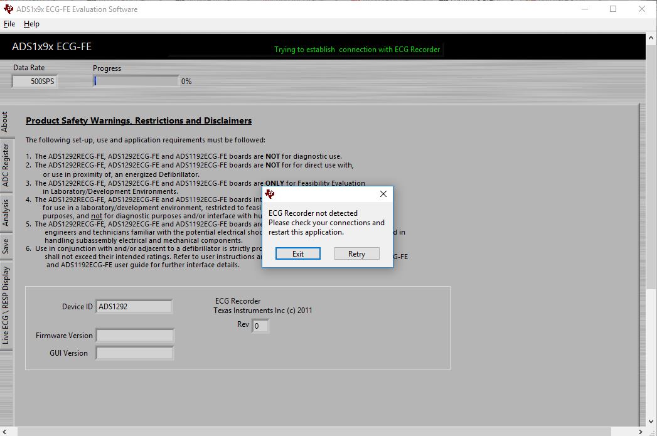Click the vertical scrollbar down arrow
Image resolution: width=657 pixels, height=436 pixels.
click(651, 422)
